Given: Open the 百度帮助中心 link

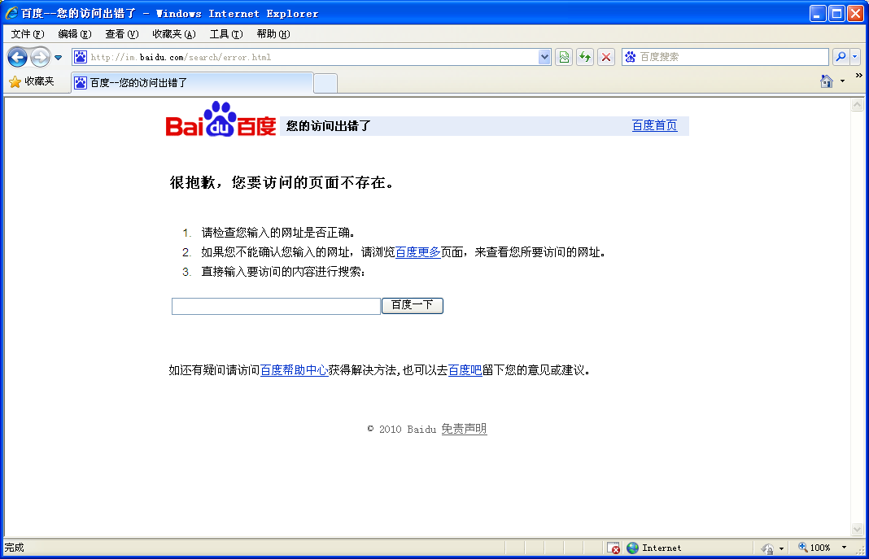Looking at the screenshot, I should point(294,370).
